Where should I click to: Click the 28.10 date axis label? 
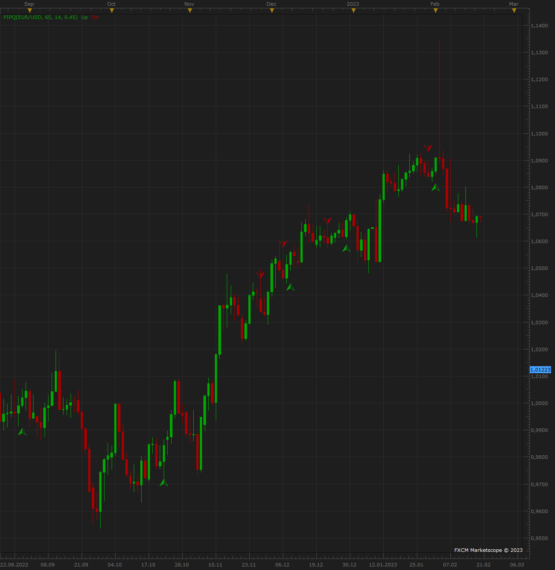[x=182, y=565]
